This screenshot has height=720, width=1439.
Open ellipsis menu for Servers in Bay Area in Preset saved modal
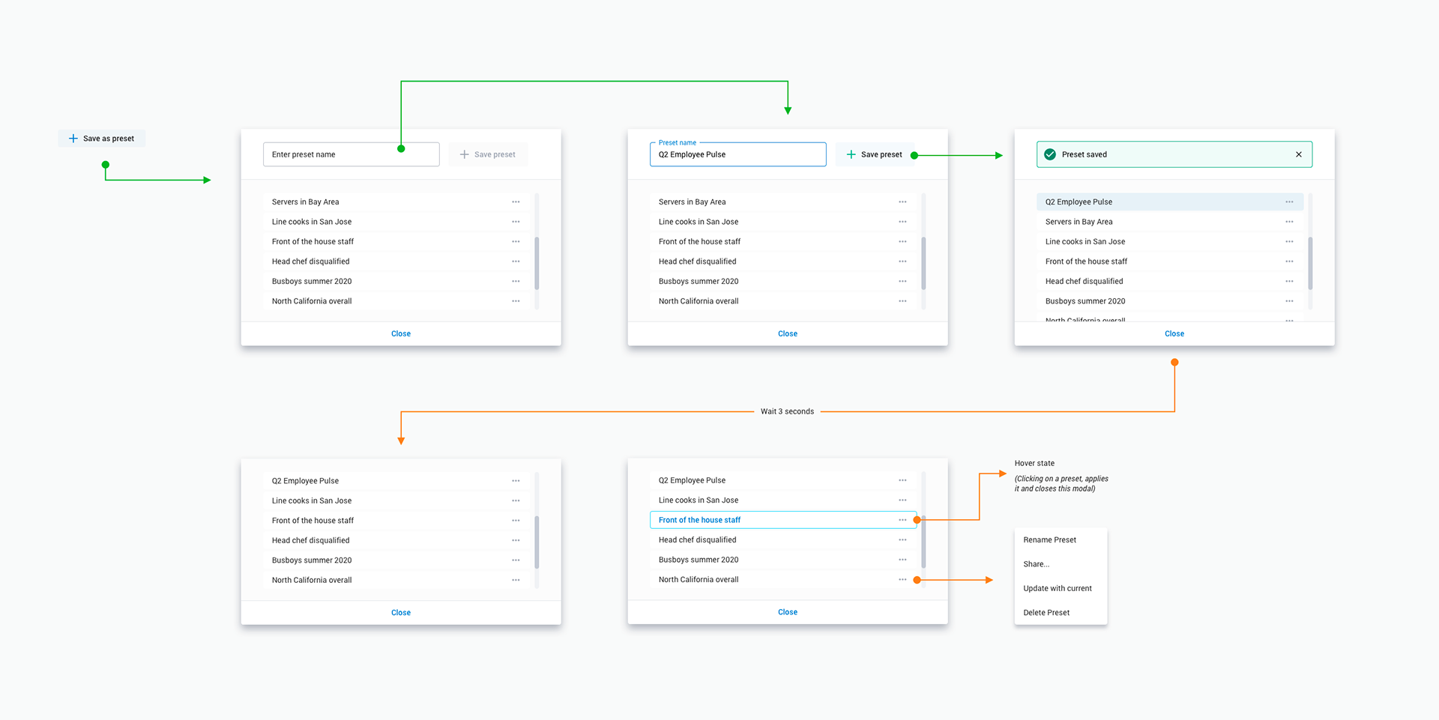pos(1289,222)
